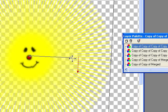168x112 pixels.
Task: Click raster icon of the highlighted layer
Action: [129, 46]
